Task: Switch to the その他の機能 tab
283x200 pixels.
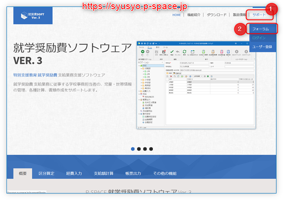Action: [165, 173]
